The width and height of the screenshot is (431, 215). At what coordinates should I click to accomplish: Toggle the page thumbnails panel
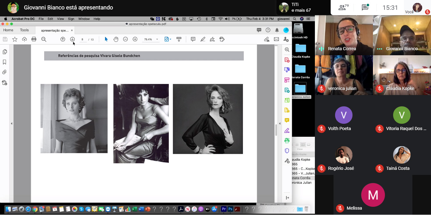pos(4,52)
